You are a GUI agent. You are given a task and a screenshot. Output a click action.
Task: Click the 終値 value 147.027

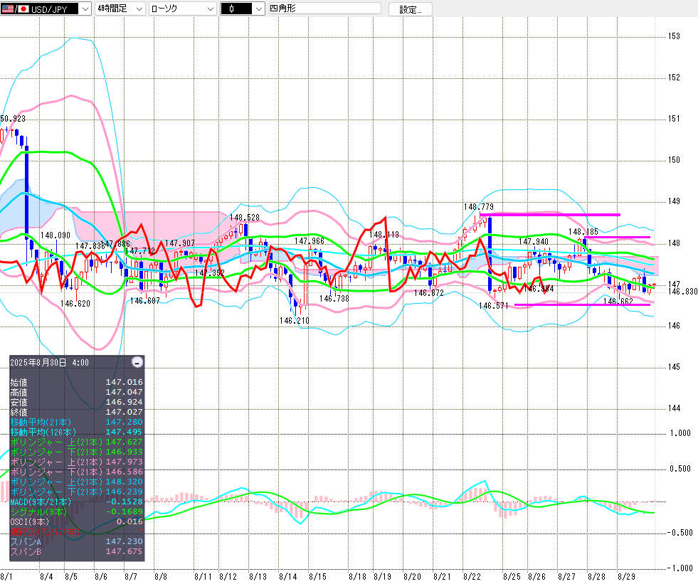125,412
